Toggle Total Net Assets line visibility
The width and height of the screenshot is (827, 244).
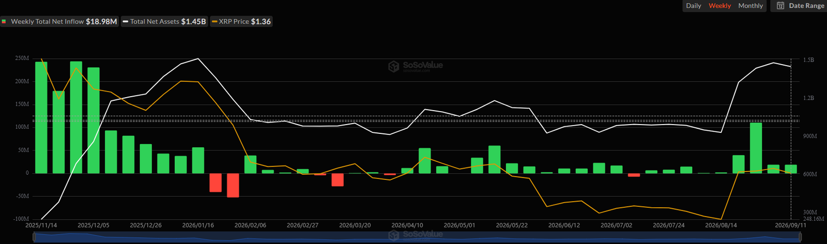164,21
